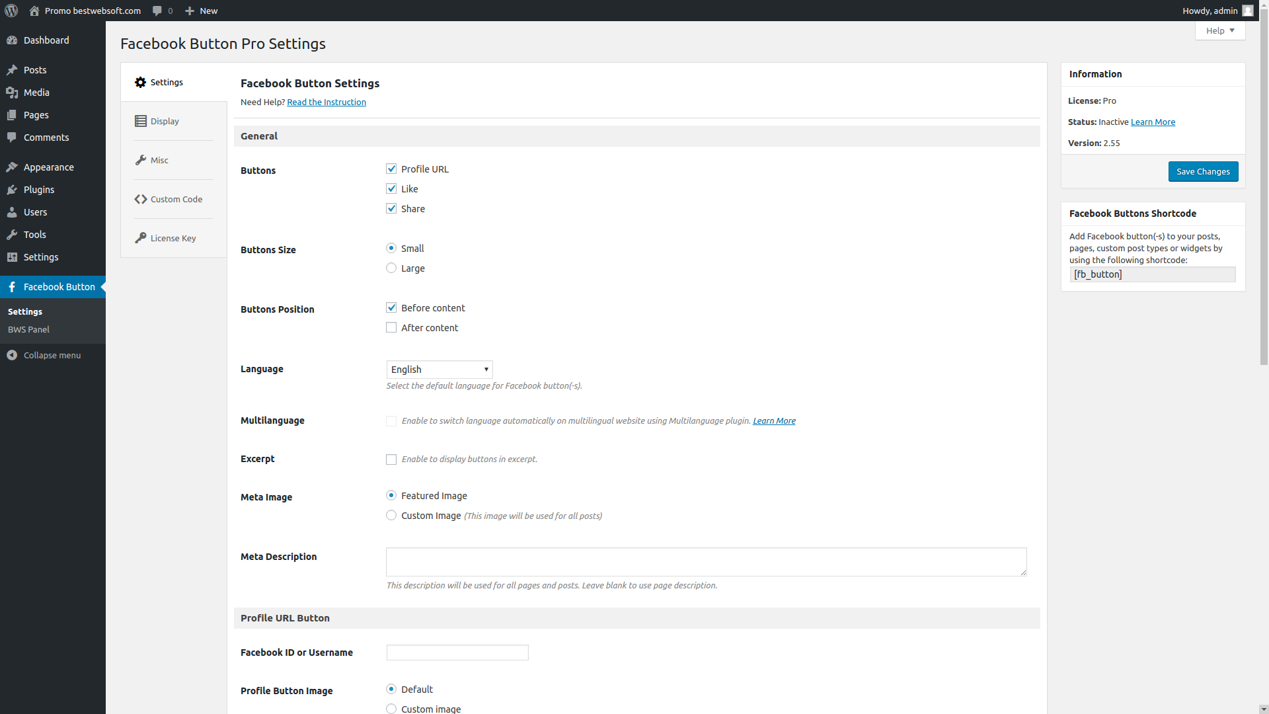Uncheck the Share button checkbox

391,209
